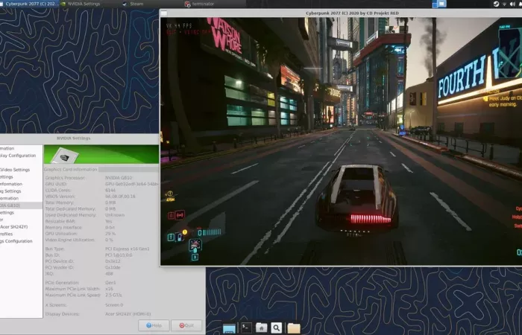Click the "Yes" Resizable BAR value
Viewport: 522px width, 335px height.
pyautogui.click(x=109, y=221)
